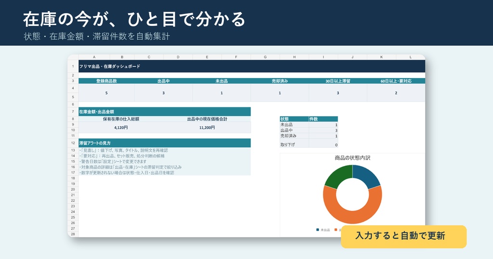Click value 2 under 60日以上・要対応
The width and height of the screenshot is (493, 259).
[x=396, y=93]
